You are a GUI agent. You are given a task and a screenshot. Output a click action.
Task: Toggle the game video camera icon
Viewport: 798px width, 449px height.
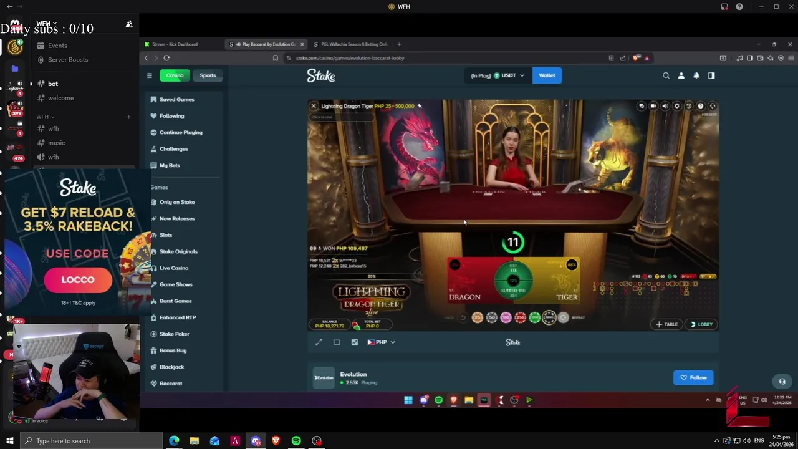coord(653,106)
